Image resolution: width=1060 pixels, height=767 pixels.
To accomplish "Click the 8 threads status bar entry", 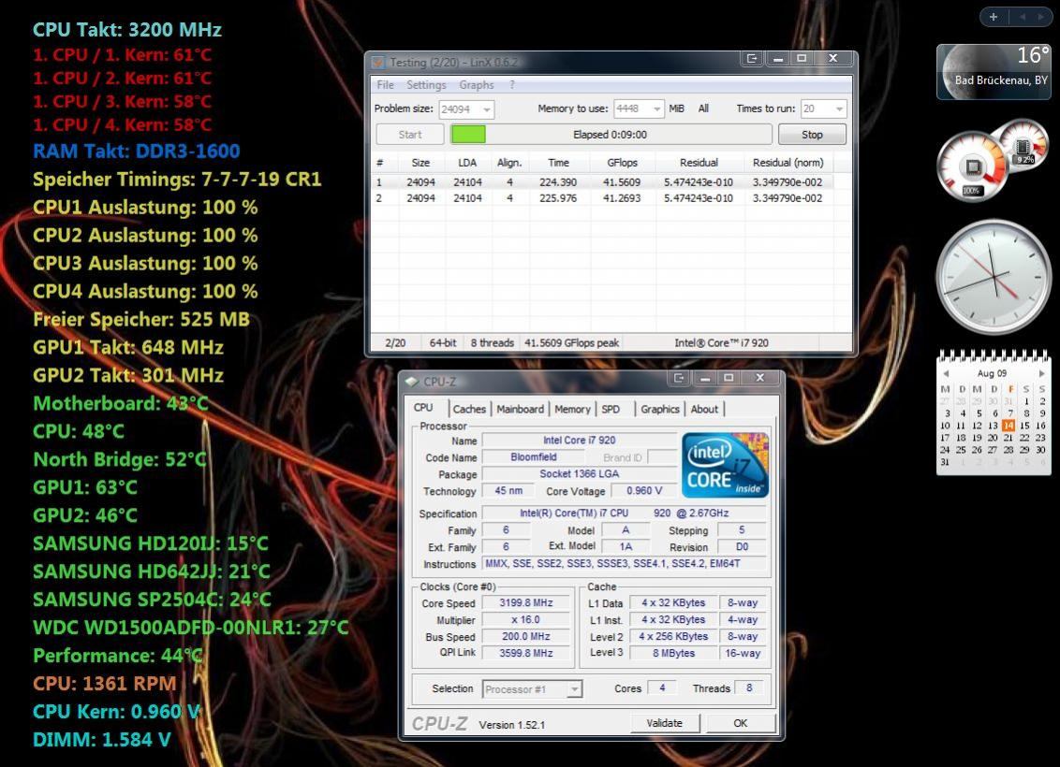I will pos(493,343).
